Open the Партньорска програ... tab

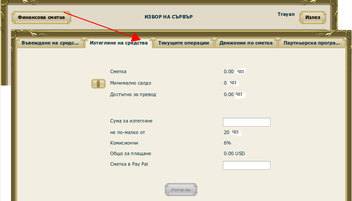coord(312,43)
